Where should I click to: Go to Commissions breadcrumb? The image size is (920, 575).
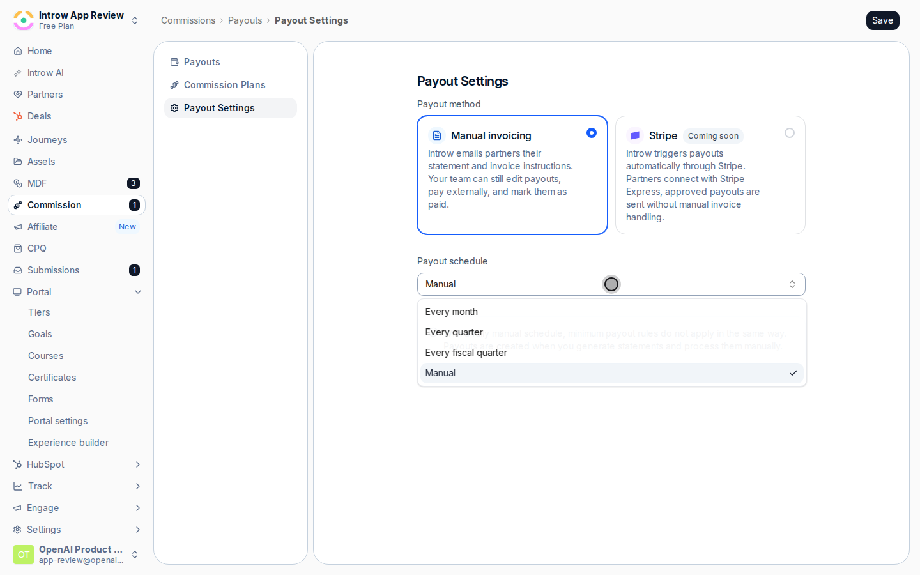(188, 20)
